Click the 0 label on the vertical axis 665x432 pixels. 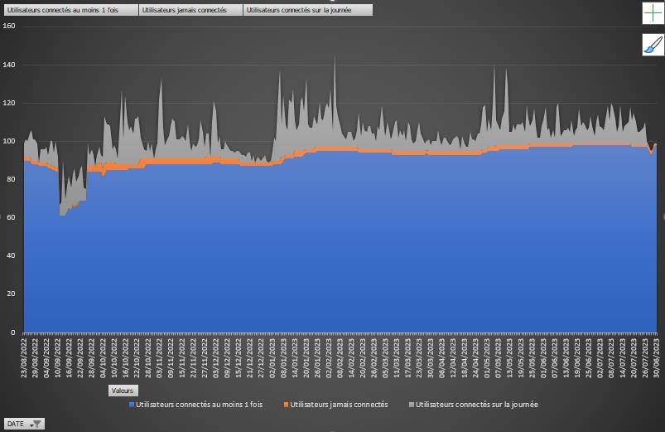(12, 332)
